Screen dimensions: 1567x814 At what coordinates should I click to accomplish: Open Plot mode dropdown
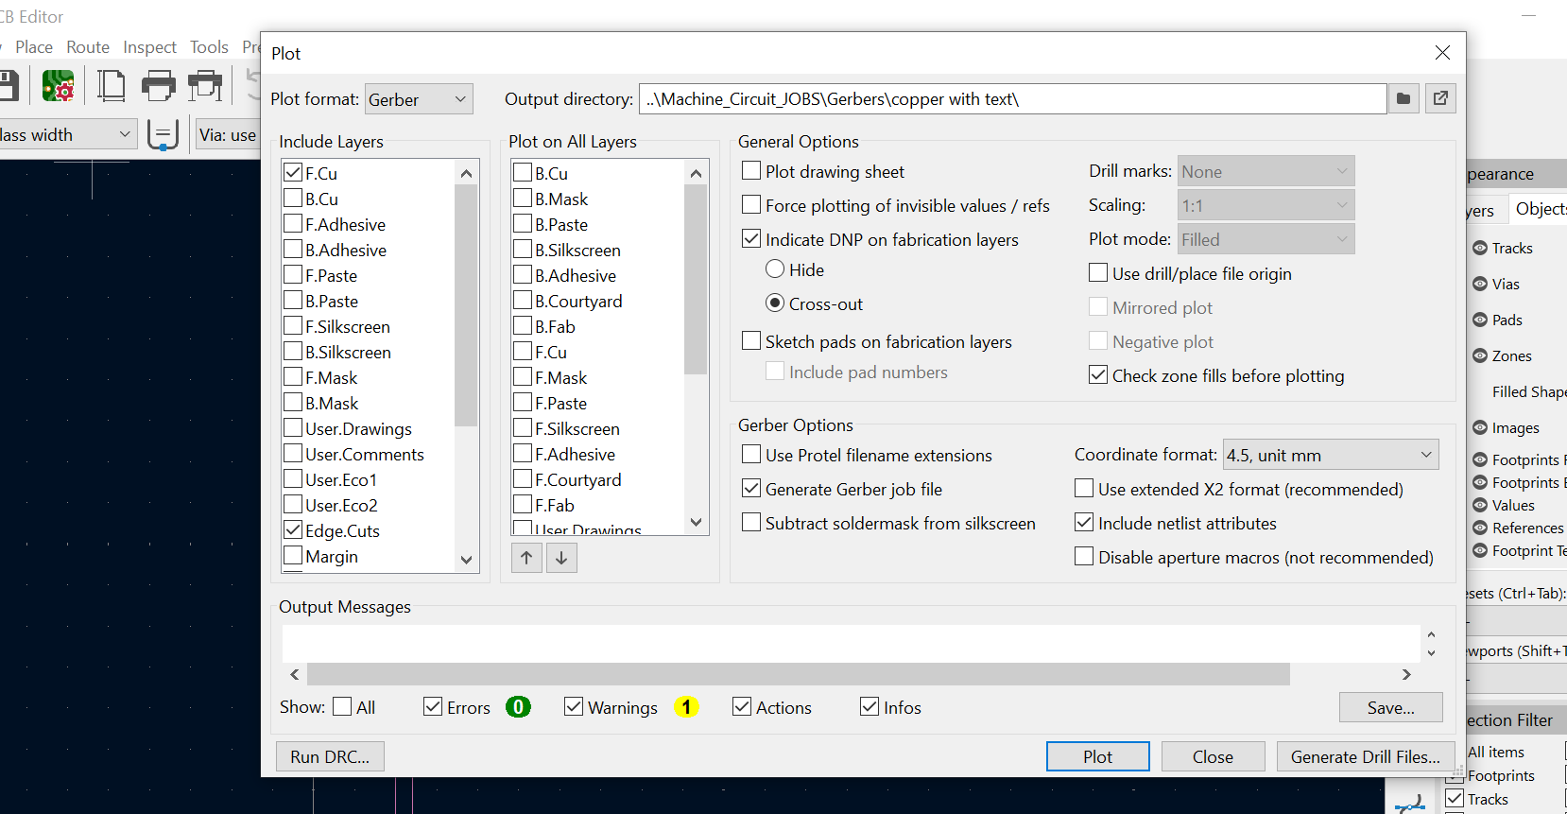pyautogui.click(x=1266, y=239)
